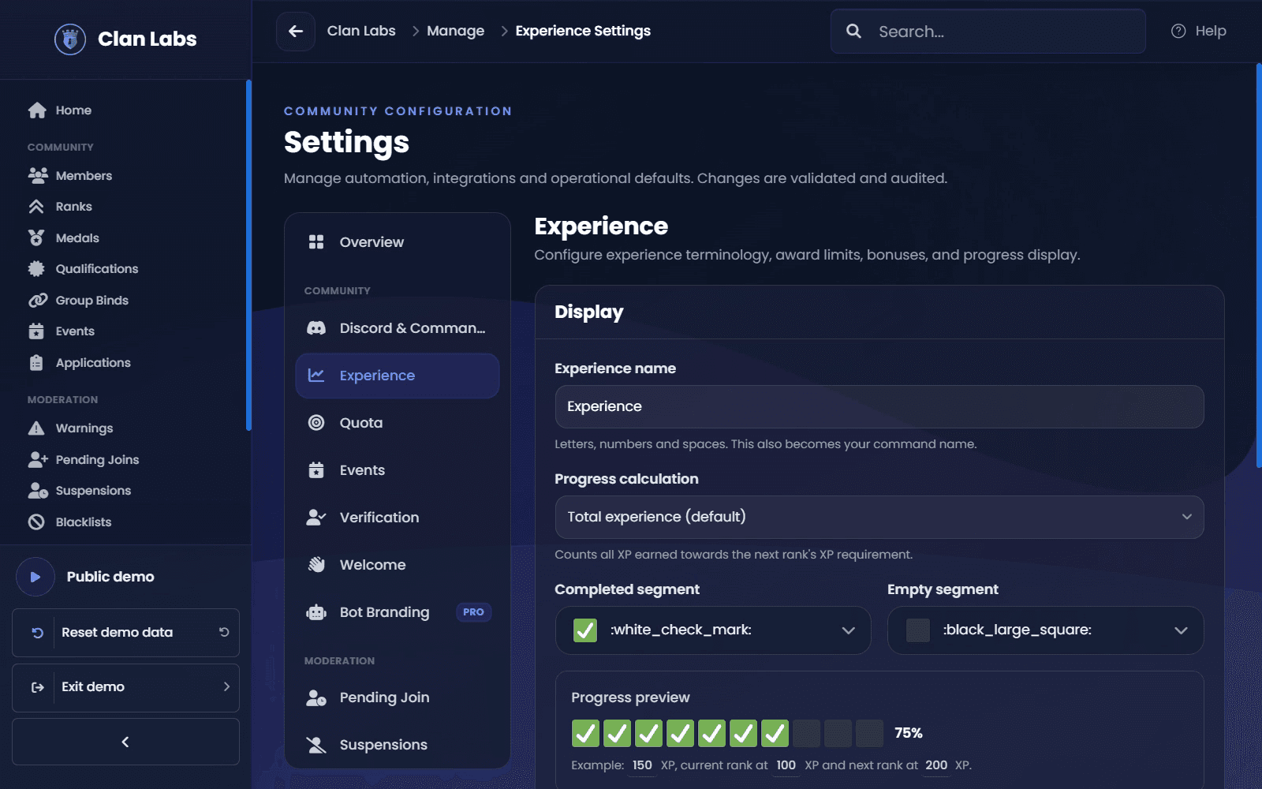The image size is (1262, 789).
Task: Click the Welcome waving hand icon
Action: (x=316, y=565)
